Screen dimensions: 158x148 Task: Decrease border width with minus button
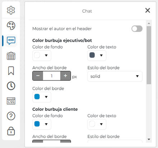click(x=38, y=76)
